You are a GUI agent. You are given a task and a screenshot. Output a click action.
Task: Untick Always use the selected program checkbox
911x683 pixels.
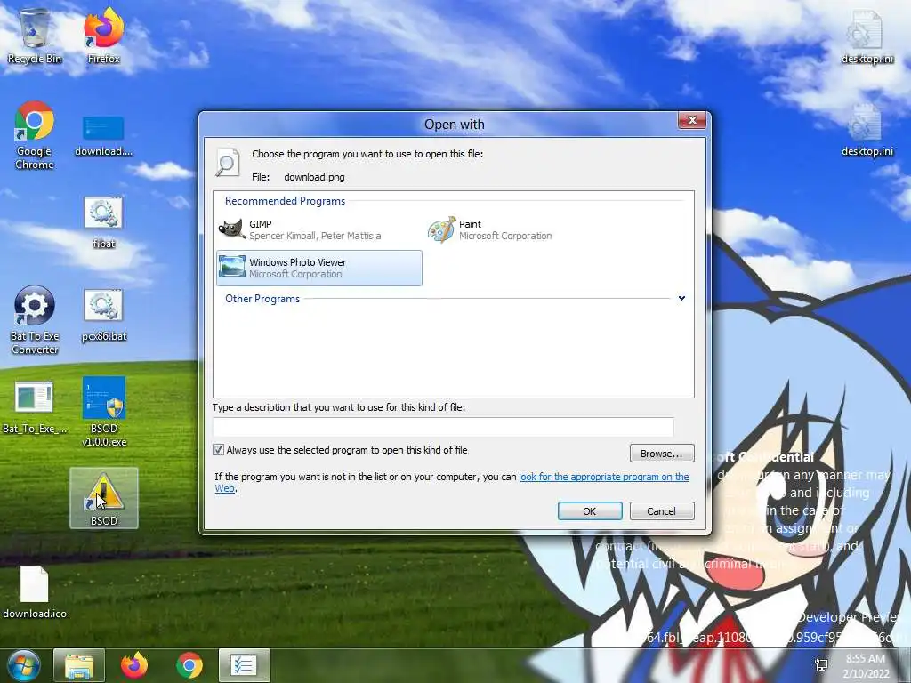coord(219,449)
